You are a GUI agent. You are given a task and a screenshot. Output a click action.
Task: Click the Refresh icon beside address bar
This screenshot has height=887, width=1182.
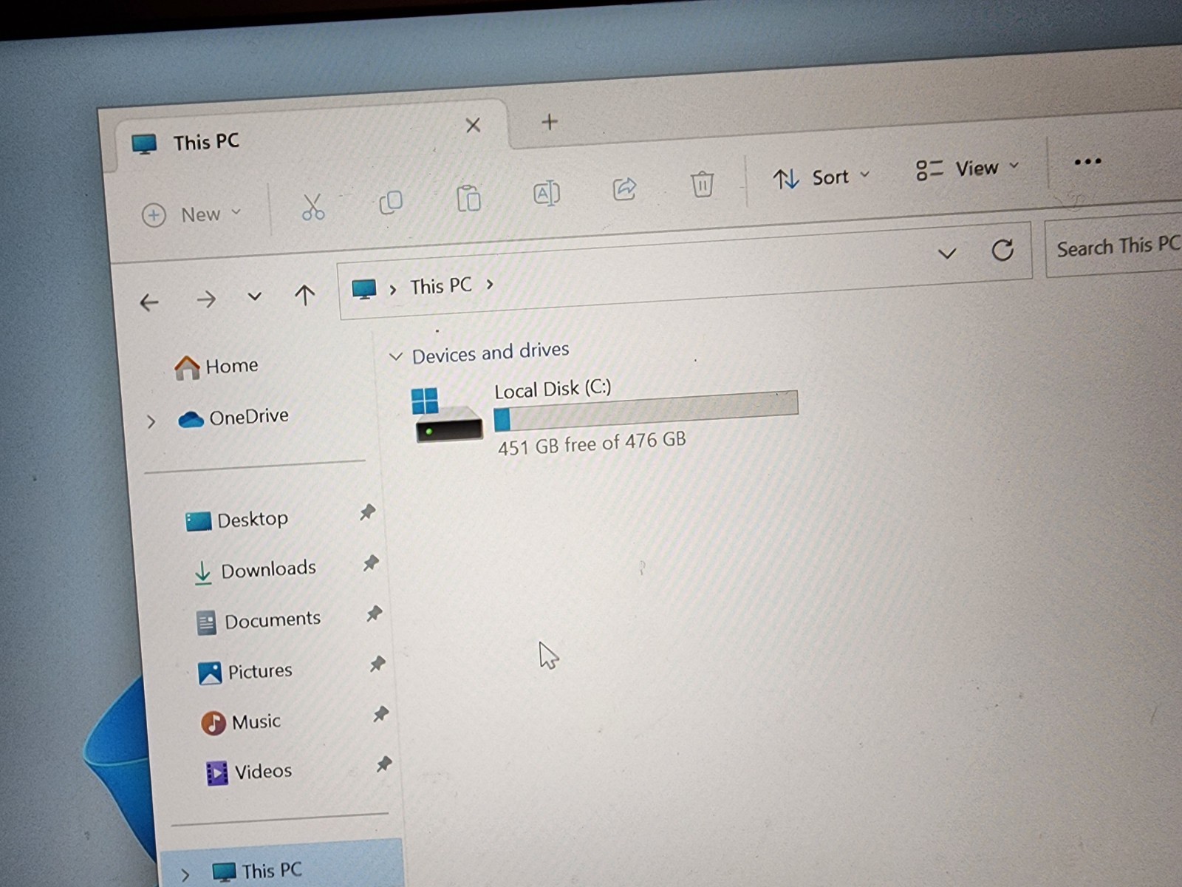pyautogui.click(x=1002, y=251)
